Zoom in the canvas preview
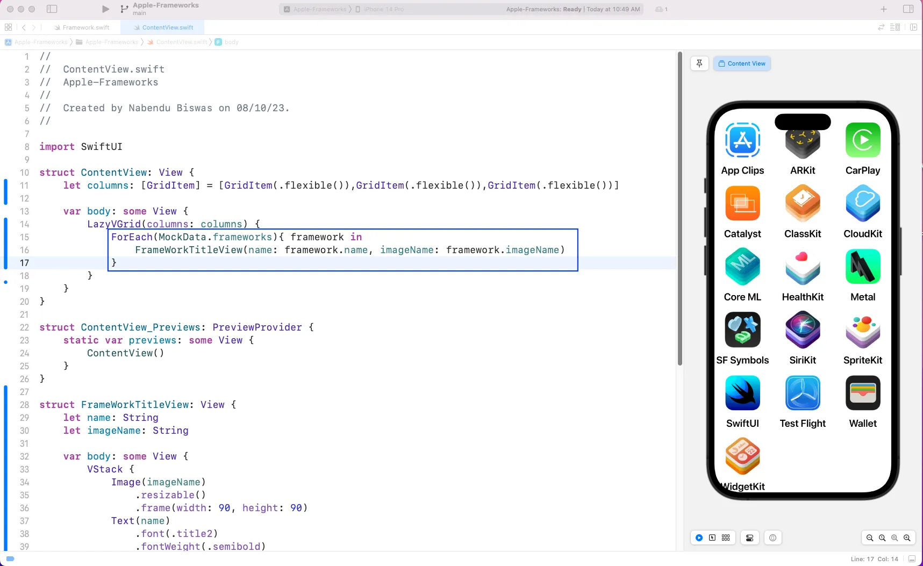923x566 pixels. (x=907, y=538)
